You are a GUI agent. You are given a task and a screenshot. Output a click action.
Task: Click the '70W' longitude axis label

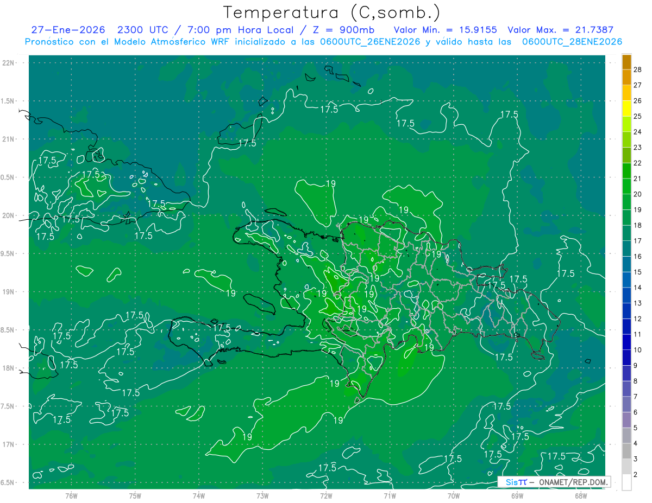click(x=454, y=495)
